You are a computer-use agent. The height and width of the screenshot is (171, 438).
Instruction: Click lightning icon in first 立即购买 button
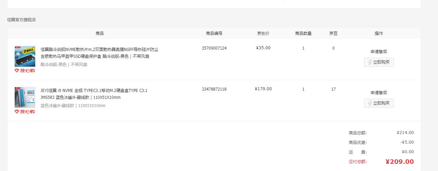pyautogui.click(x=370, y=62)
